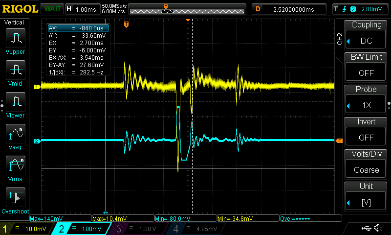The image size is (391, 235).
Task: Select channel 4 tab at 4.95mV
Action: pos(196,229)
